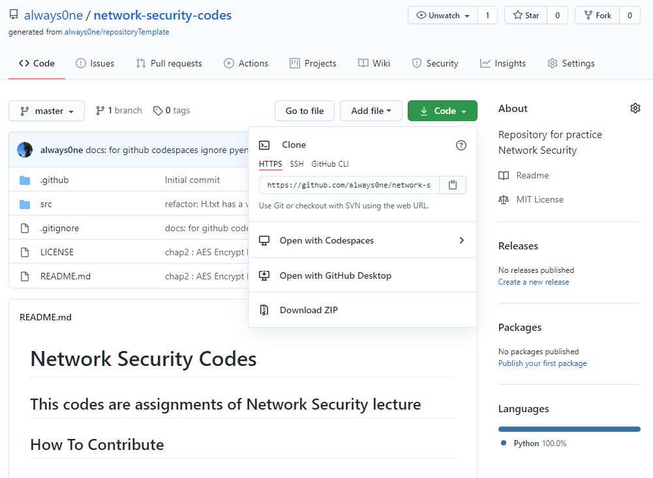This screenshot has width=653, height=478.
Task: Switch to the Pull requests tab
Action: (x=169, y=63)
